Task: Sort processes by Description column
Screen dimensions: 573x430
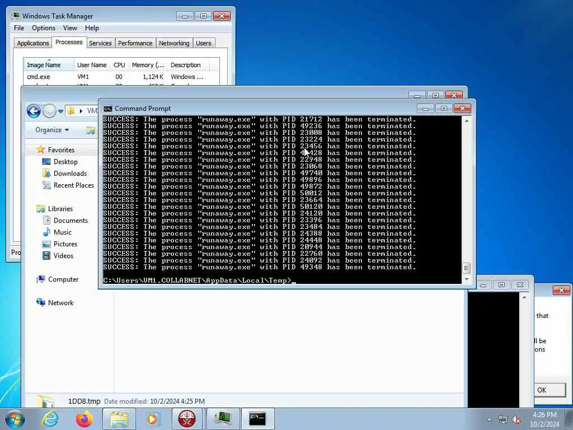Action: pyautogui.click(x=188, y=65)
